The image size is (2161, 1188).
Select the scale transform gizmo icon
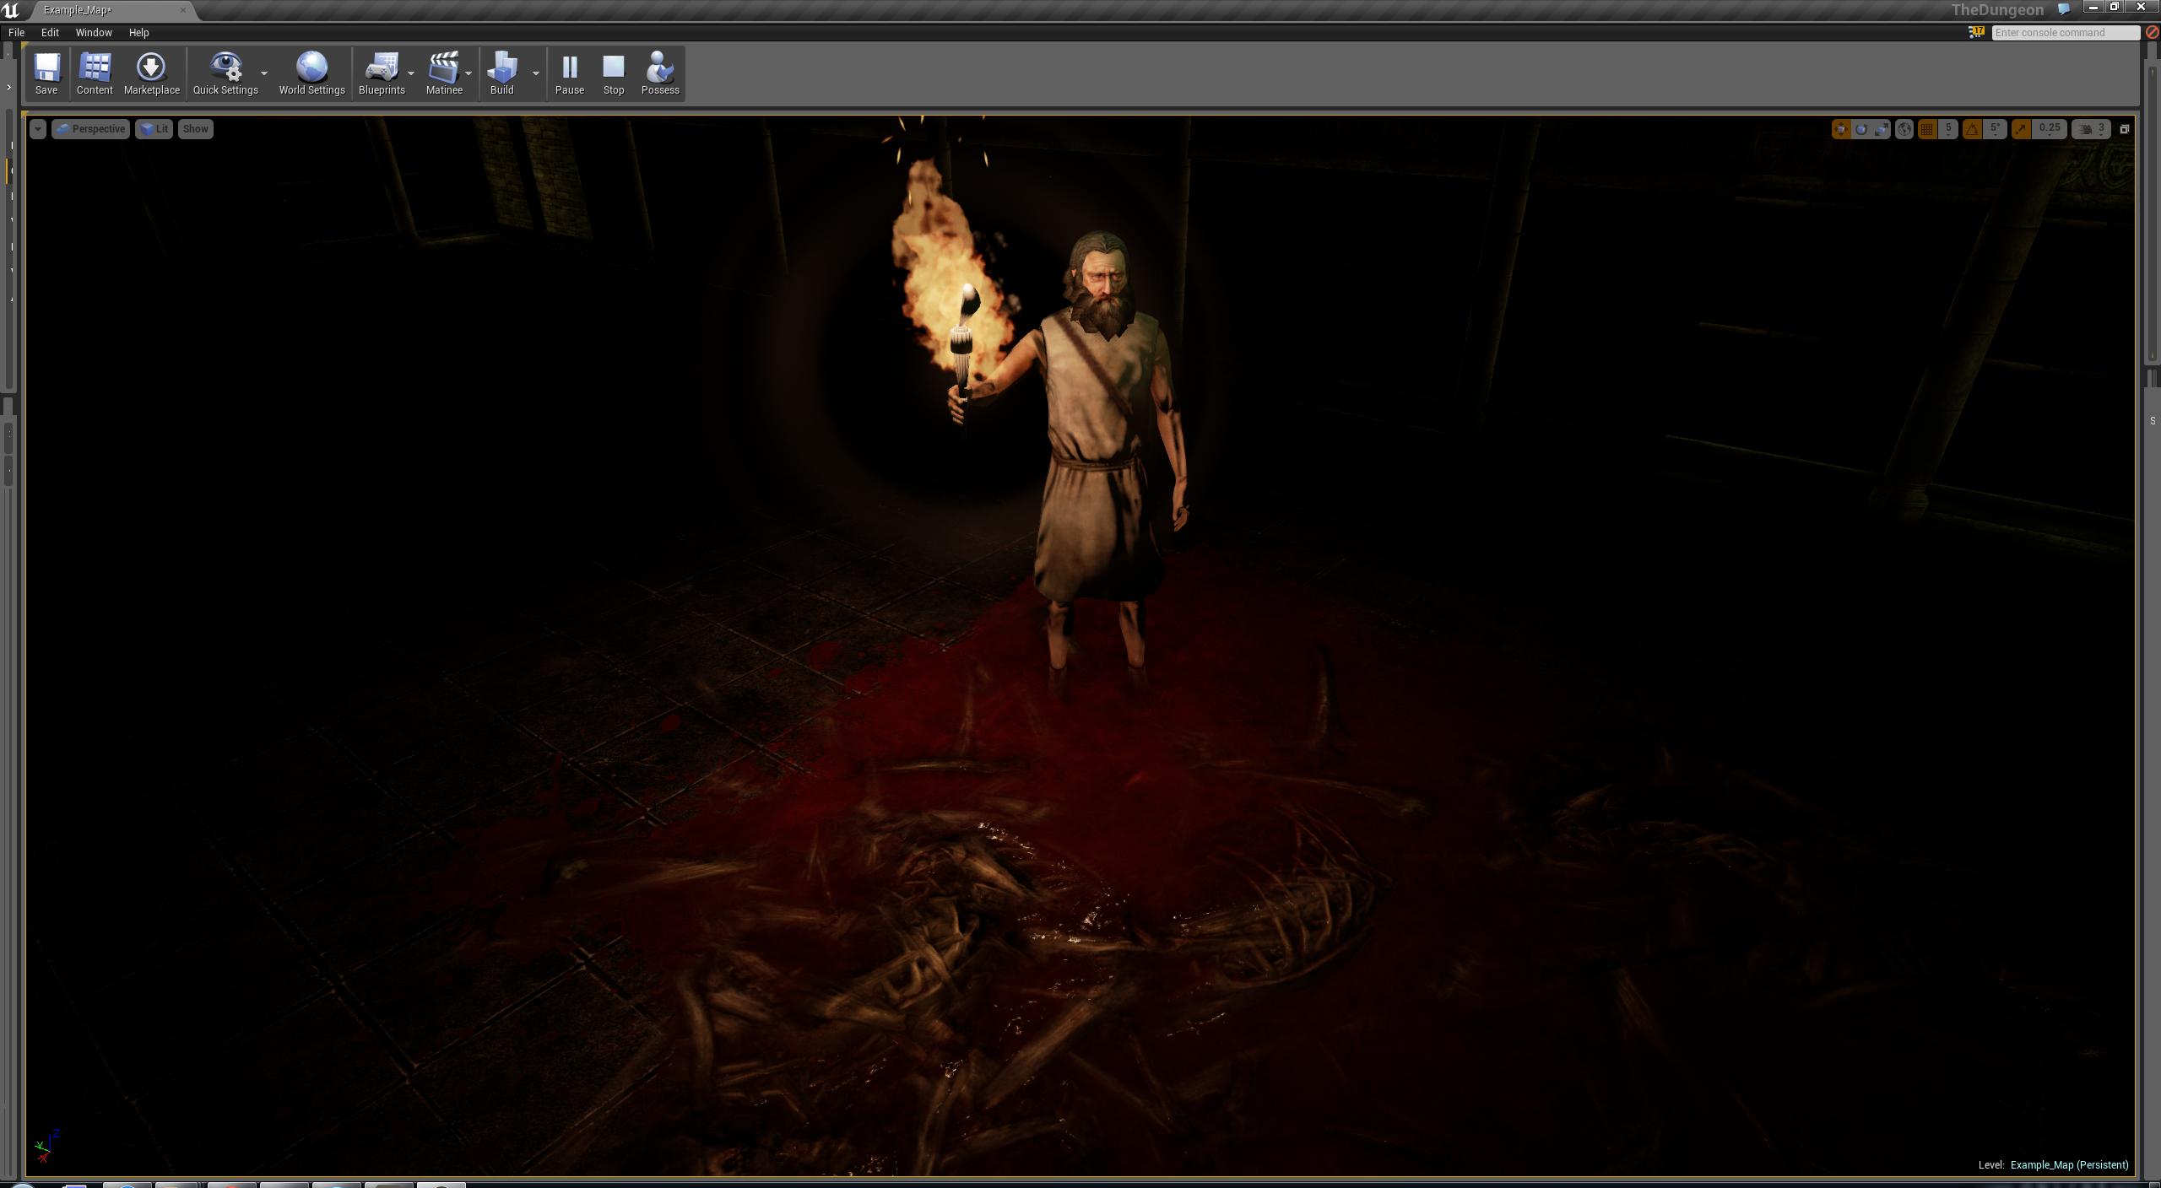[x=1881, y=129]
